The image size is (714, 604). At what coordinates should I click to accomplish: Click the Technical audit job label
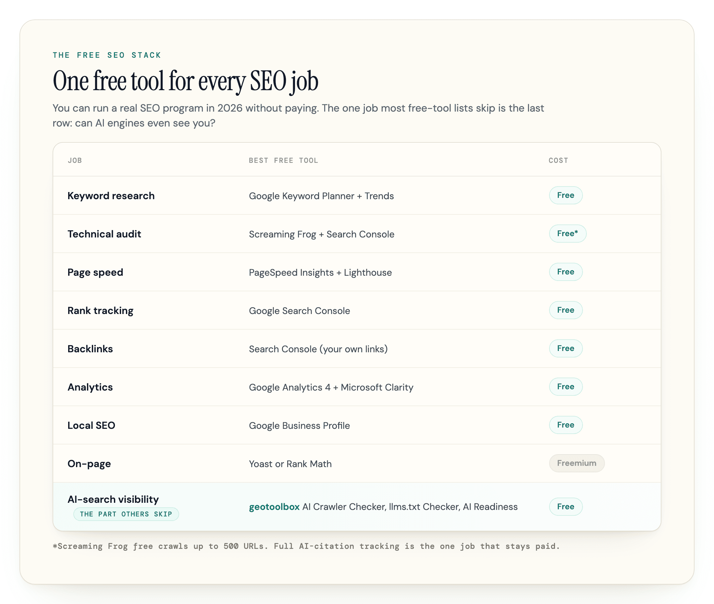point(104,234)
